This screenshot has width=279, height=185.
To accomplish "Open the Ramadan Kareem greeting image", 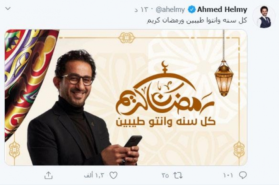I will (126, 97).
